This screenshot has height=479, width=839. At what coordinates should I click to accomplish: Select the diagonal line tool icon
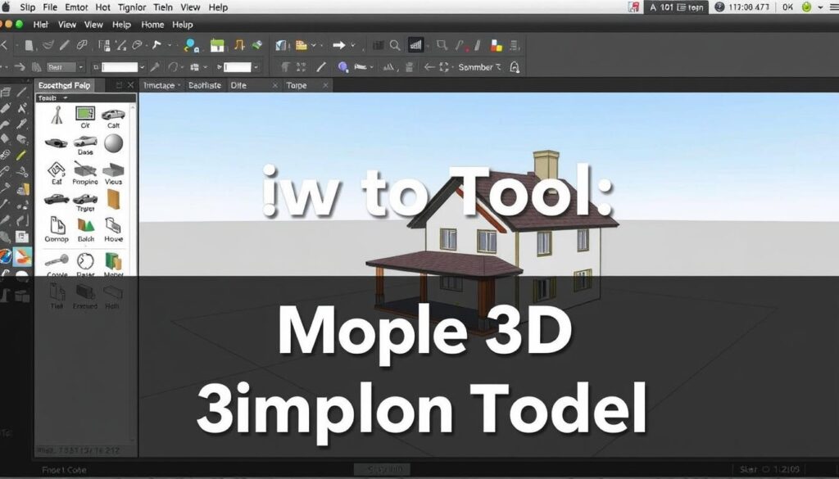click(x=321, y=67)
